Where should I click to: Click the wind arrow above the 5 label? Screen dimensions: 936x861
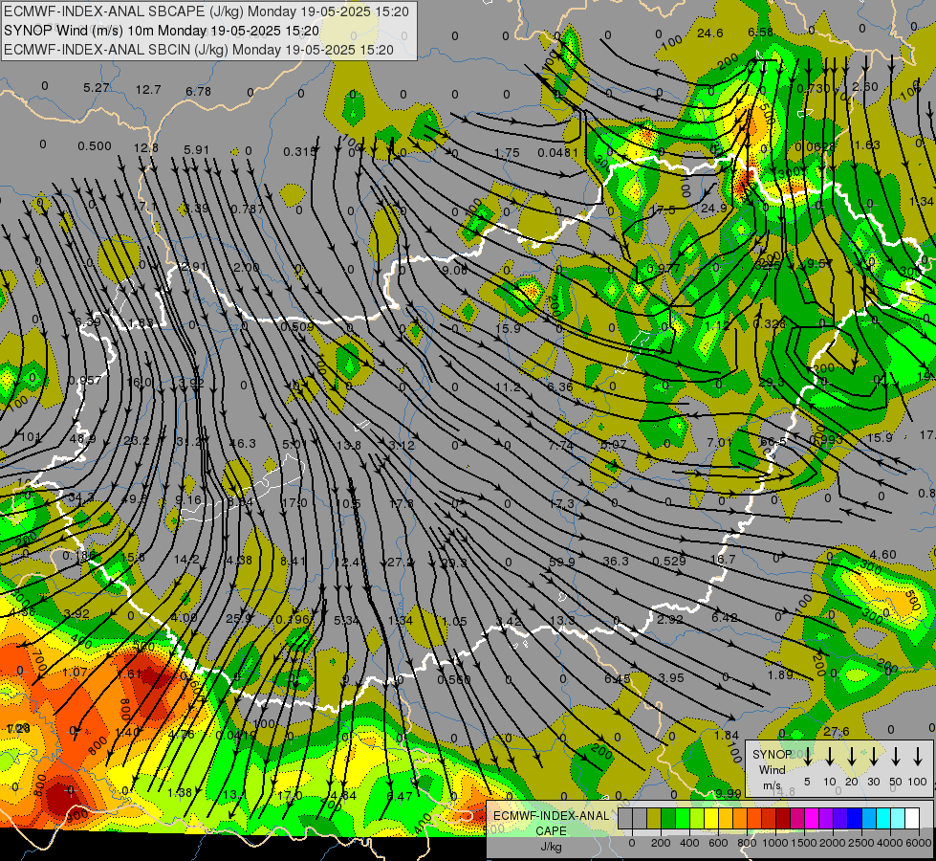click(807, 757)
